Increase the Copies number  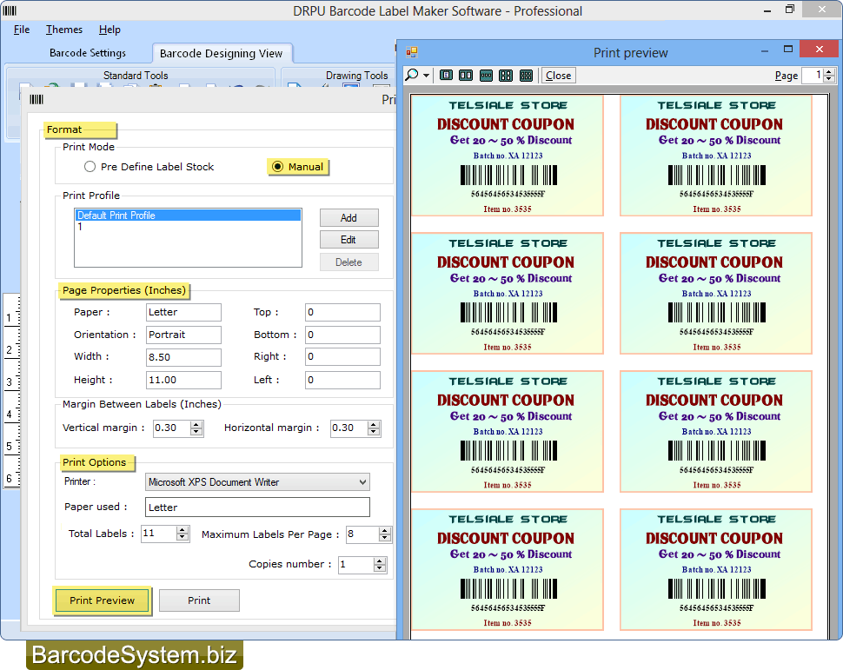pos(380,561)
